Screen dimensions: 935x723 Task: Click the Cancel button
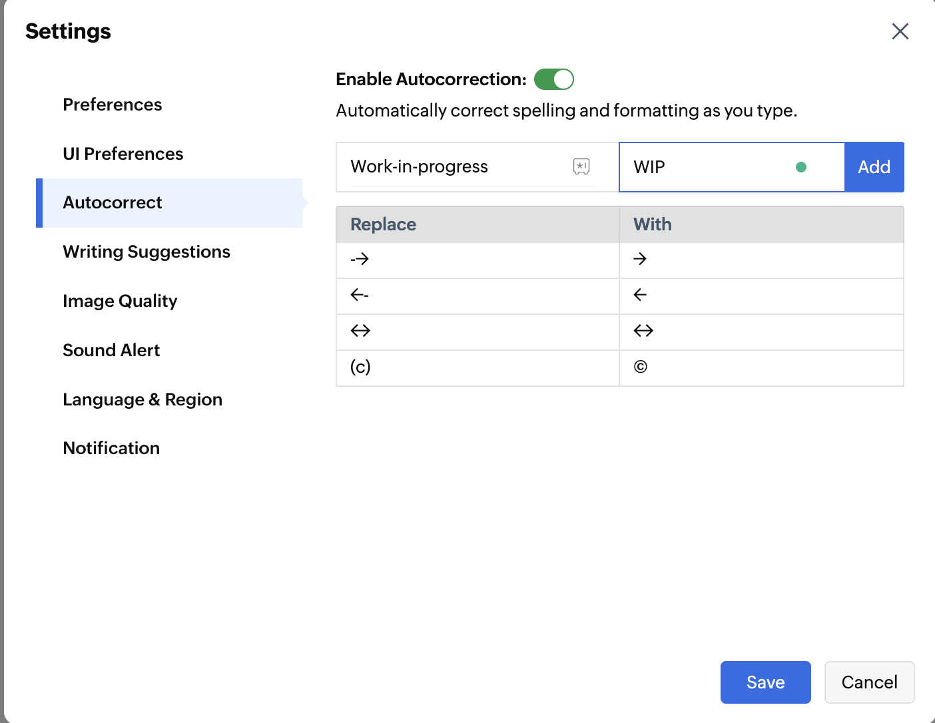(869, 682)
